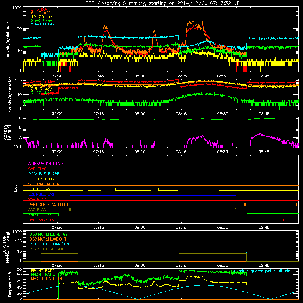303x303 pixels.
Task: Click the A0.1 label on GOES axis
Action: click(x=17, y=147)
